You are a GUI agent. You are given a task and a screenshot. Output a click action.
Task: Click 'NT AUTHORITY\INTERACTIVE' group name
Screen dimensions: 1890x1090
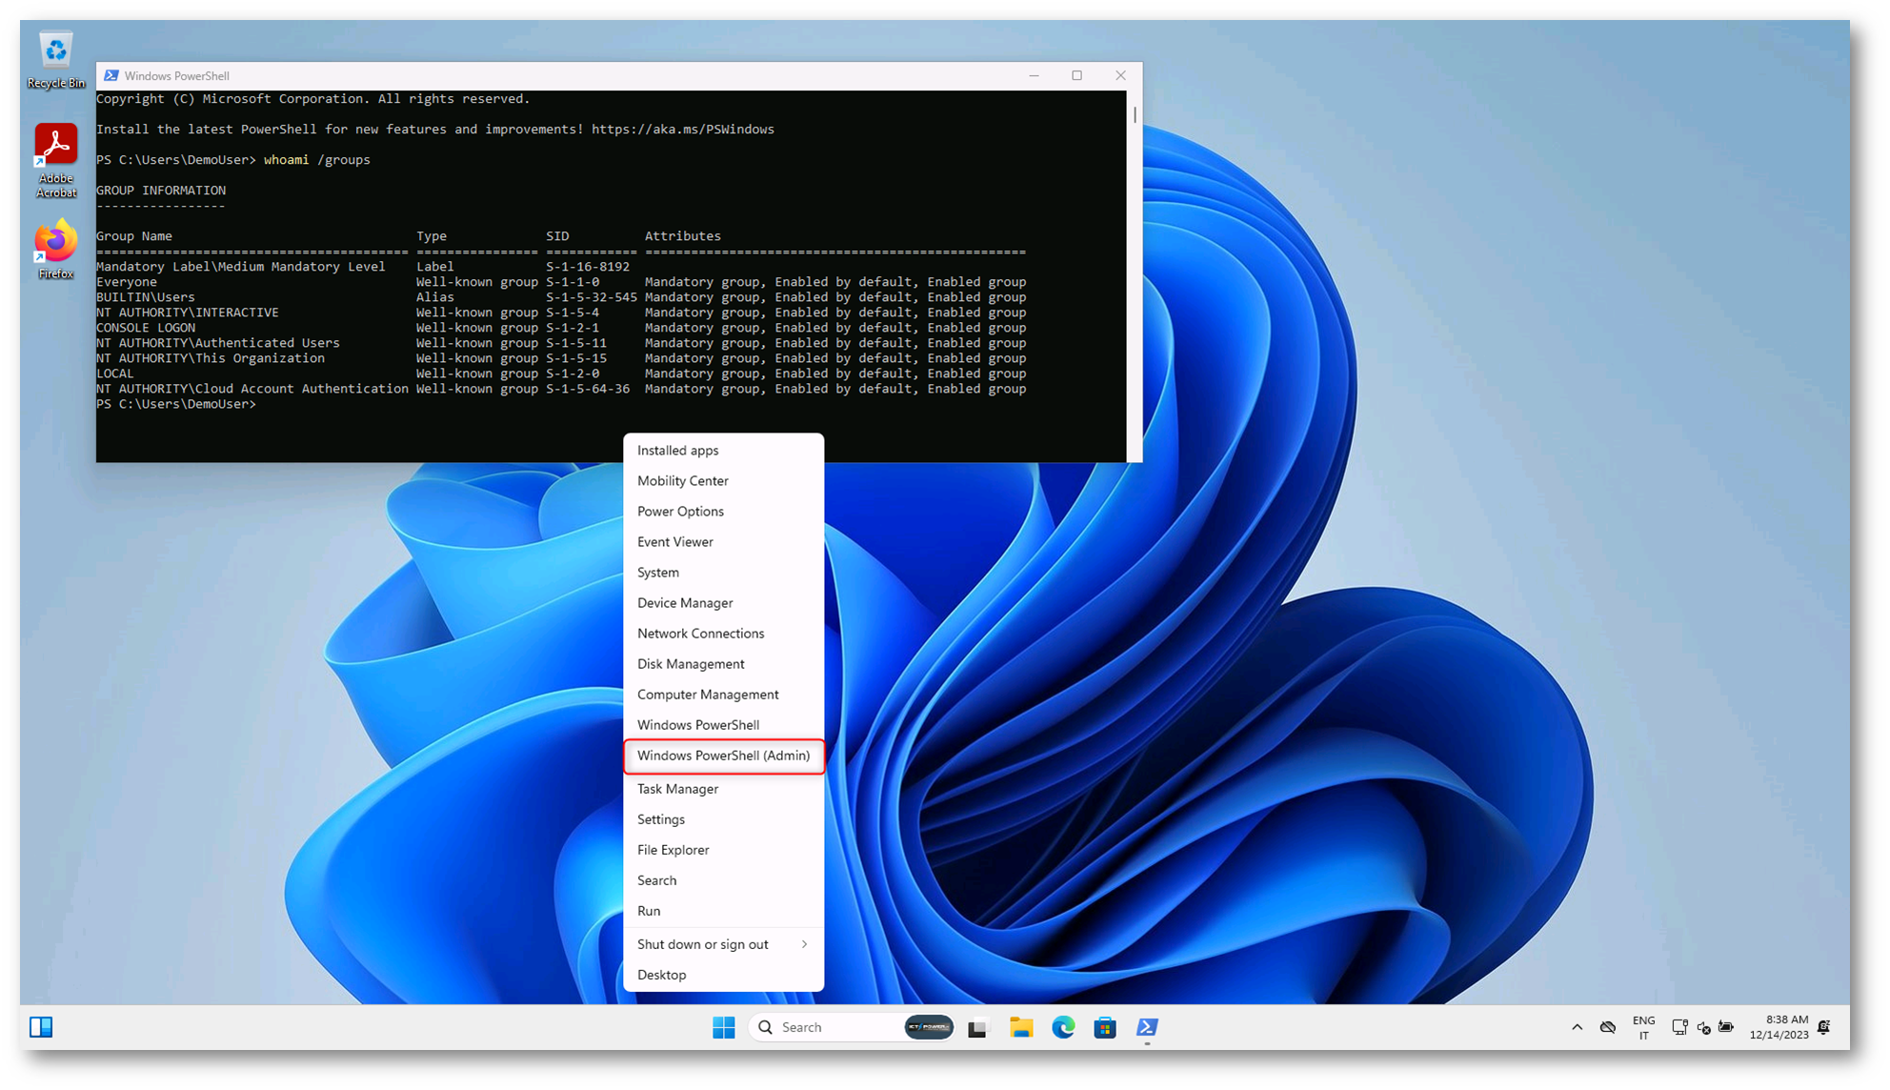coord(188,312)
